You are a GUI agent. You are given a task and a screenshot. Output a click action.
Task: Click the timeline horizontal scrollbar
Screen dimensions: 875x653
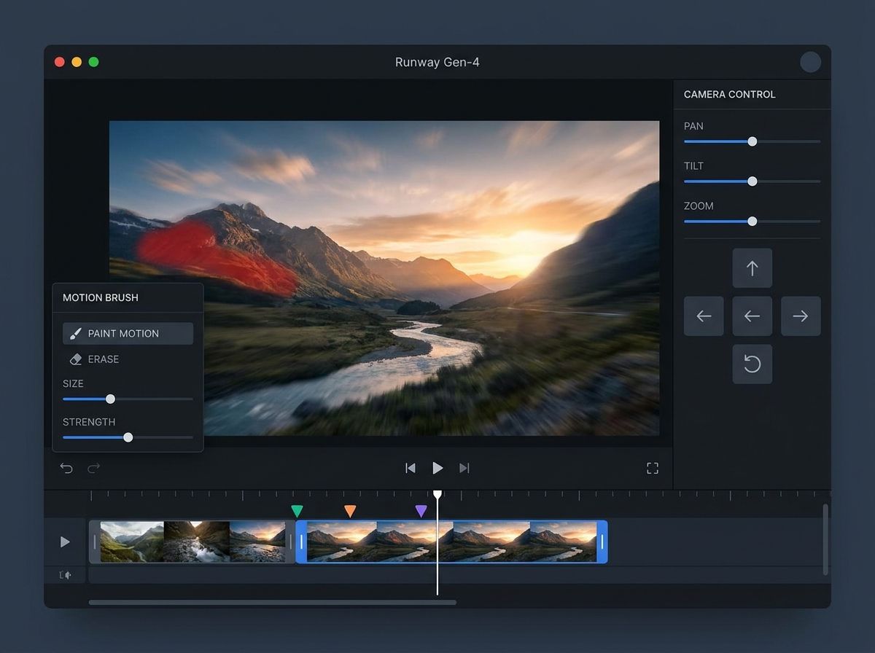pos(273,603)
